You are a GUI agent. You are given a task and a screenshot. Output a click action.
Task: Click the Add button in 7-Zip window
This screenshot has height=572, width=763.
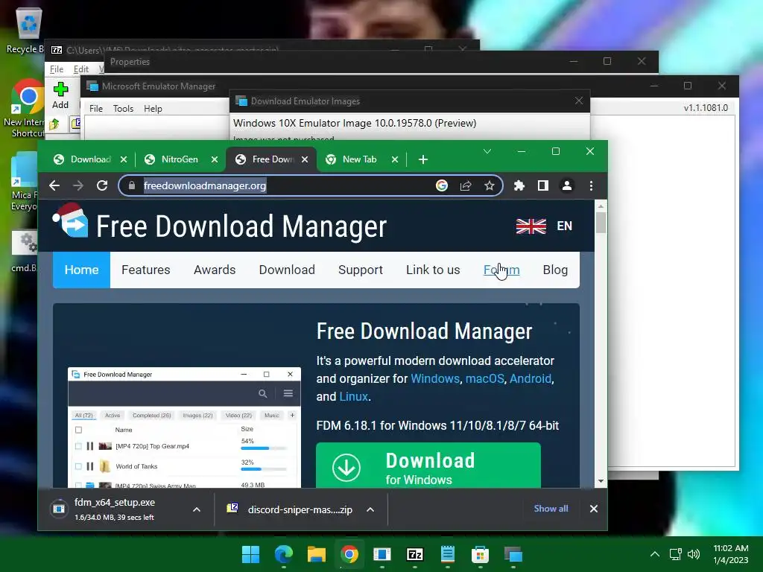click(60, 96)
